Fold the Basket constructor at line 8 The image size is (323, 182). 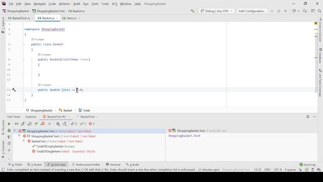pos(23,60)
